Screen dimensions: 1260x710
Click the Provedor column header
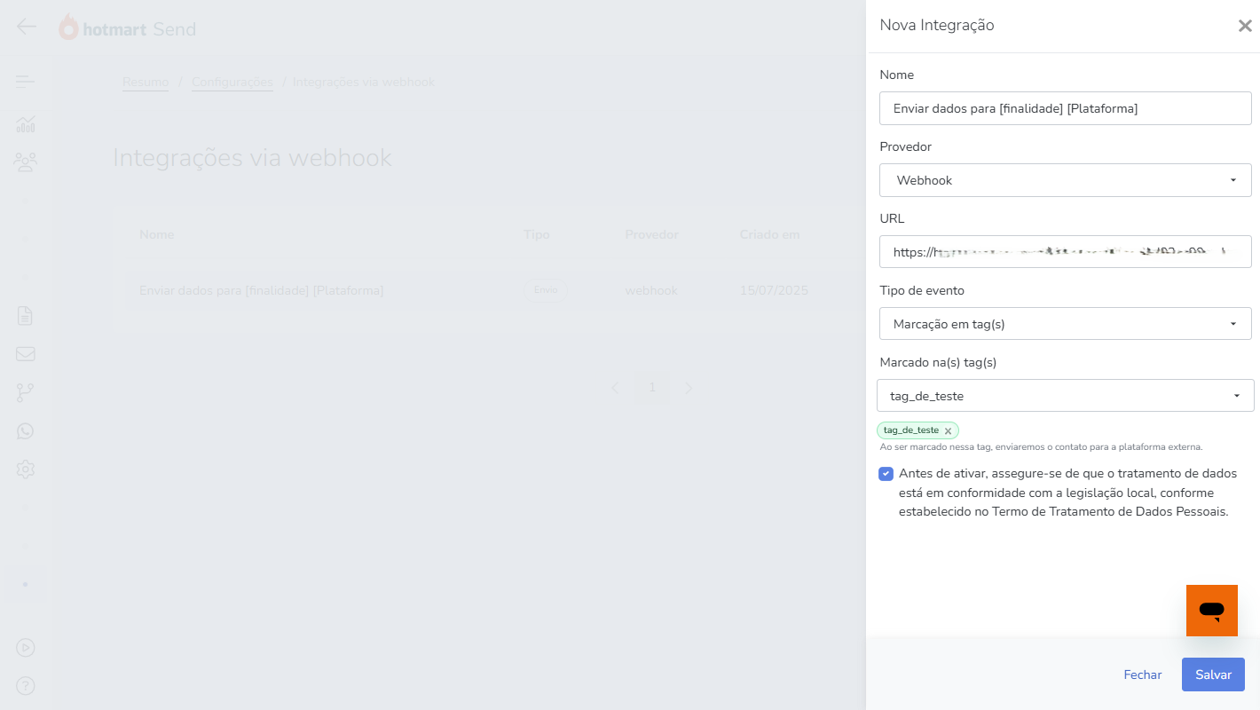click(652, 235)
